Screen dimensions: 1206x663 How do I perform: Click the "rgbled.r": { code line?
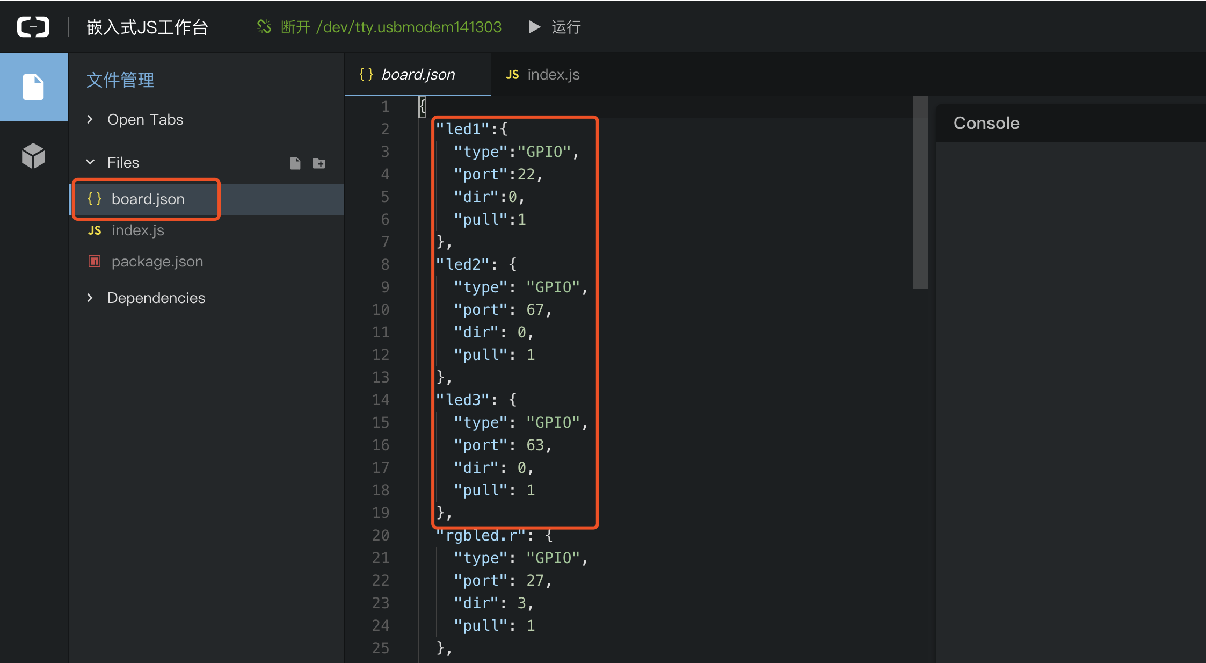(494, 535)
